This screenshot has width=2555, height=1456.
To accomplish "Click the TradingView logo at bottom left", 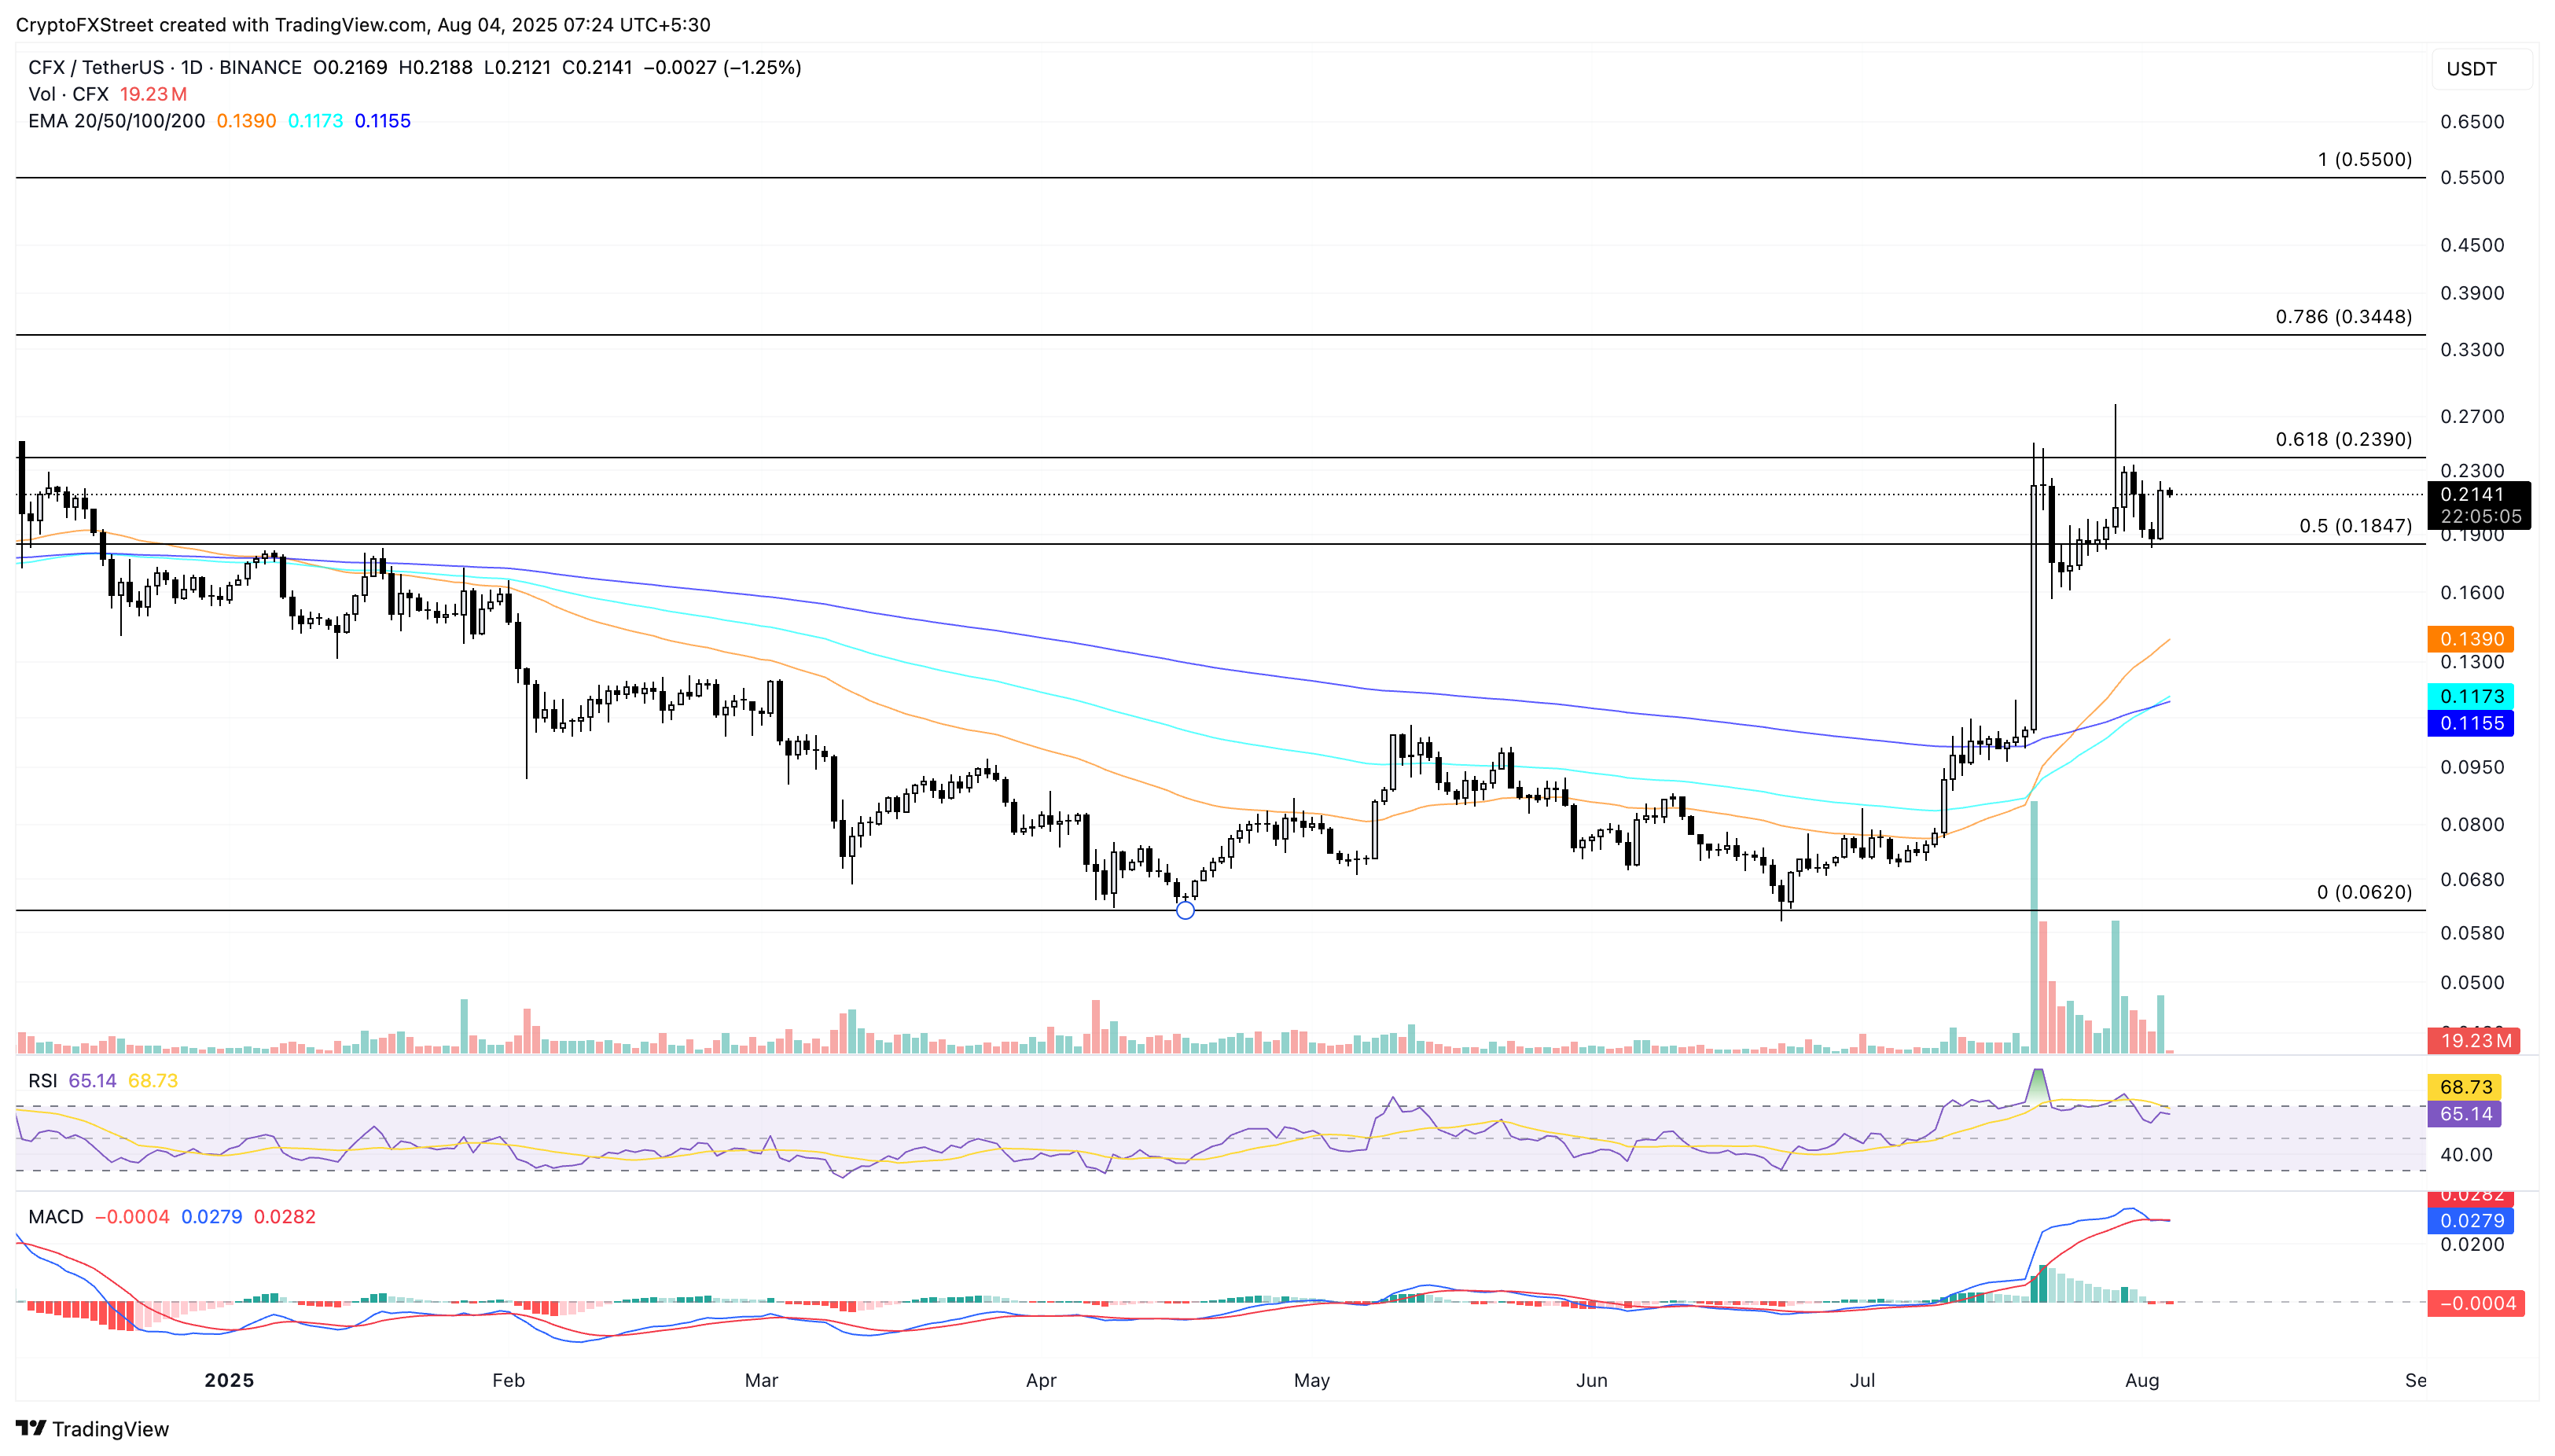I will click(x=92, y=1428).
